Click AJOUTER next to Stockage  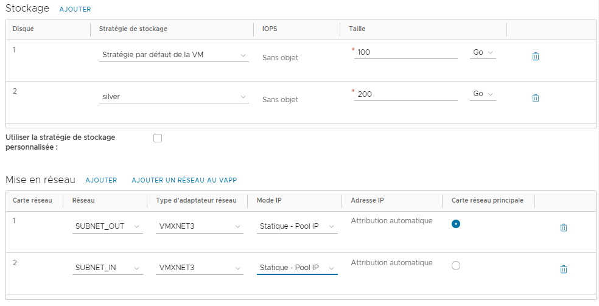(75, 9)
